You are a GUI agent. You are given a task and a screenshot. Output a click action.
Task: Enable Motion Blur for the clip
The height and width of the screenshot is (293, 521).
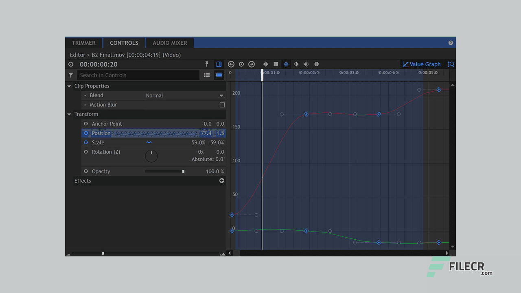click(222, 105)
